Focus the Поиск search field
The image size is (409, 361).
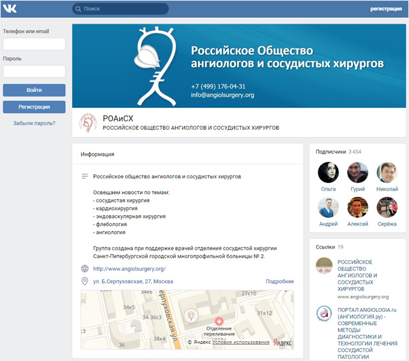coord(120,9)
